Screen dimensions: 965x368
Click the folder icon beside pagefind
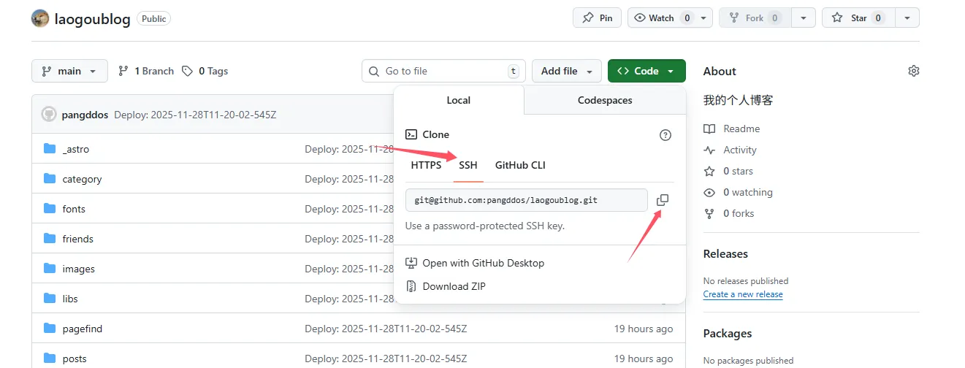(50, 329)
